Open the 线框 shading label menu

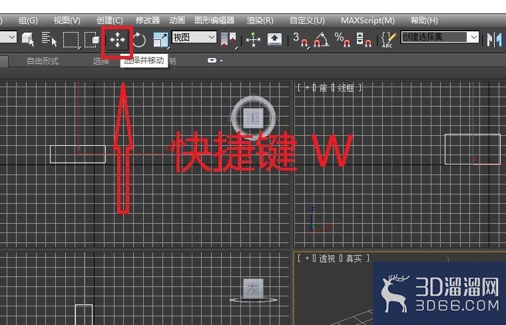[x=346, y=88]
